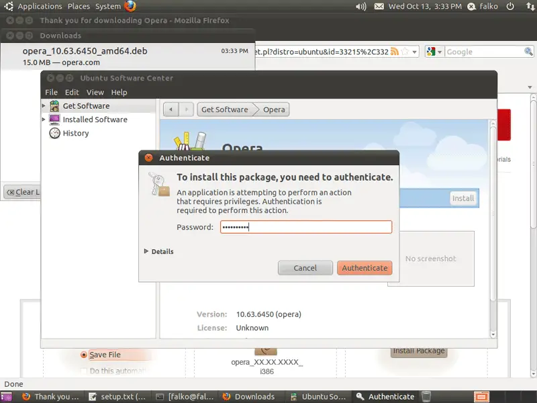Click the opera_XX.XX.XXXX_ i386 package label

(266, 367)
